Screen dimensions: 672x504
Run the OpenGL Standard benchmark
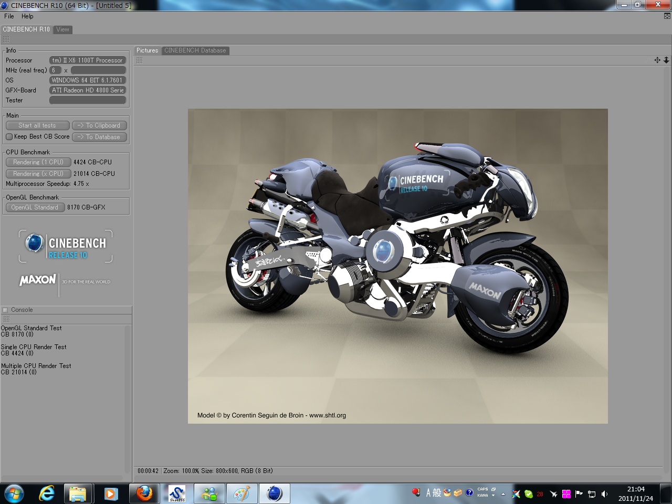click(35, 207)
